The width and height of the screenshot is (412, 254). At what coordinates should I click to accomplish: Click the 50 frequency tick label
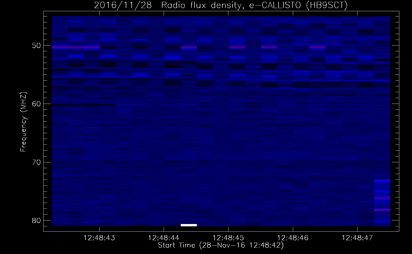[x=37, y=46]
